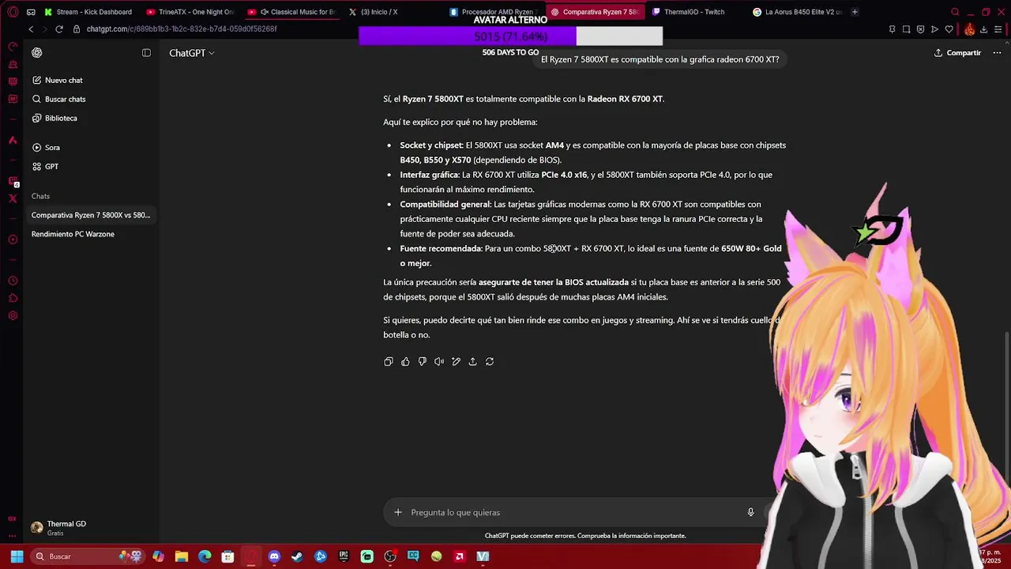
Task: Regenerate the response
Action: [x=490, y=361]
